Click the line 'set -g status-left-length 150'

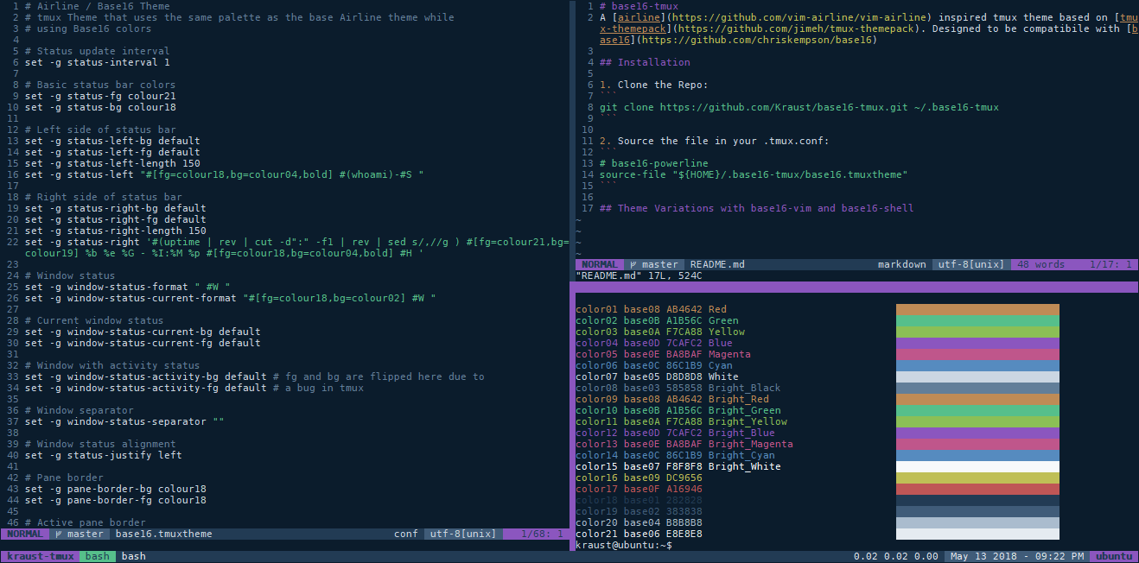112,163
